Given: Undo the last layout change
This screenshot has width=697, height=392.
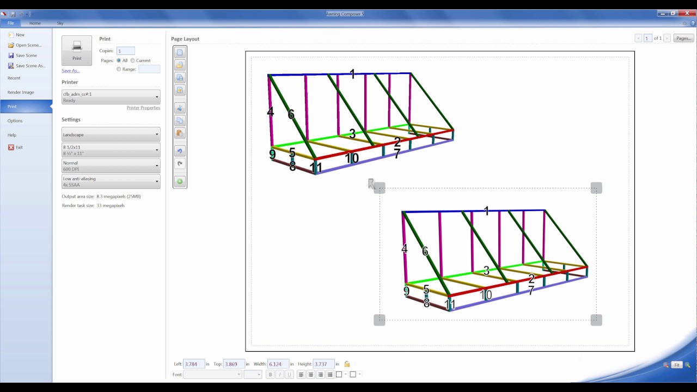Looking at the screenshot, I should pos(180,151).
